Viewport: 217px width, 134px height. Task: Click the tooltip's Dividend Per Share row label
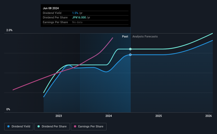pyautogui.click(x=55, y=18)
